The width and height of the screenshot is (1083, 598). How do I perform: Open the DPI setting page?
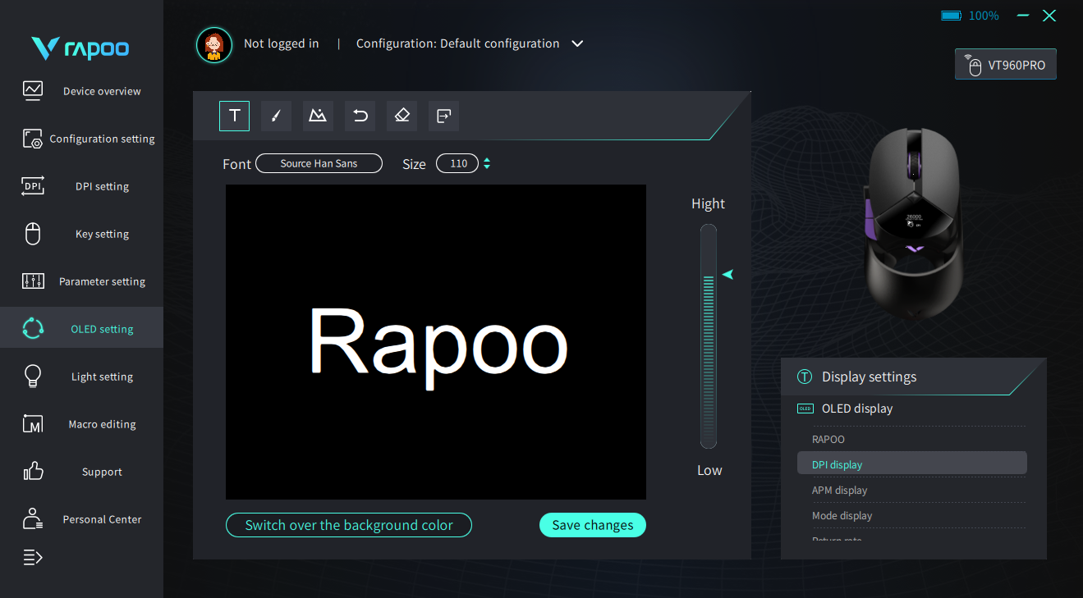pos(81,186)
